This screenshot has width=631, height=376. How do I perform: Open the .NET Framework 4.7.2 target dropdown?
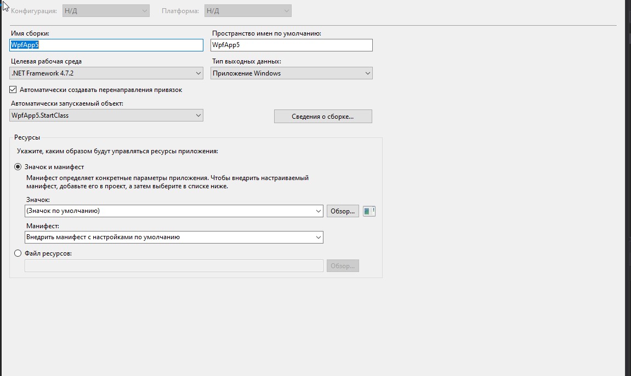(106, 73)
